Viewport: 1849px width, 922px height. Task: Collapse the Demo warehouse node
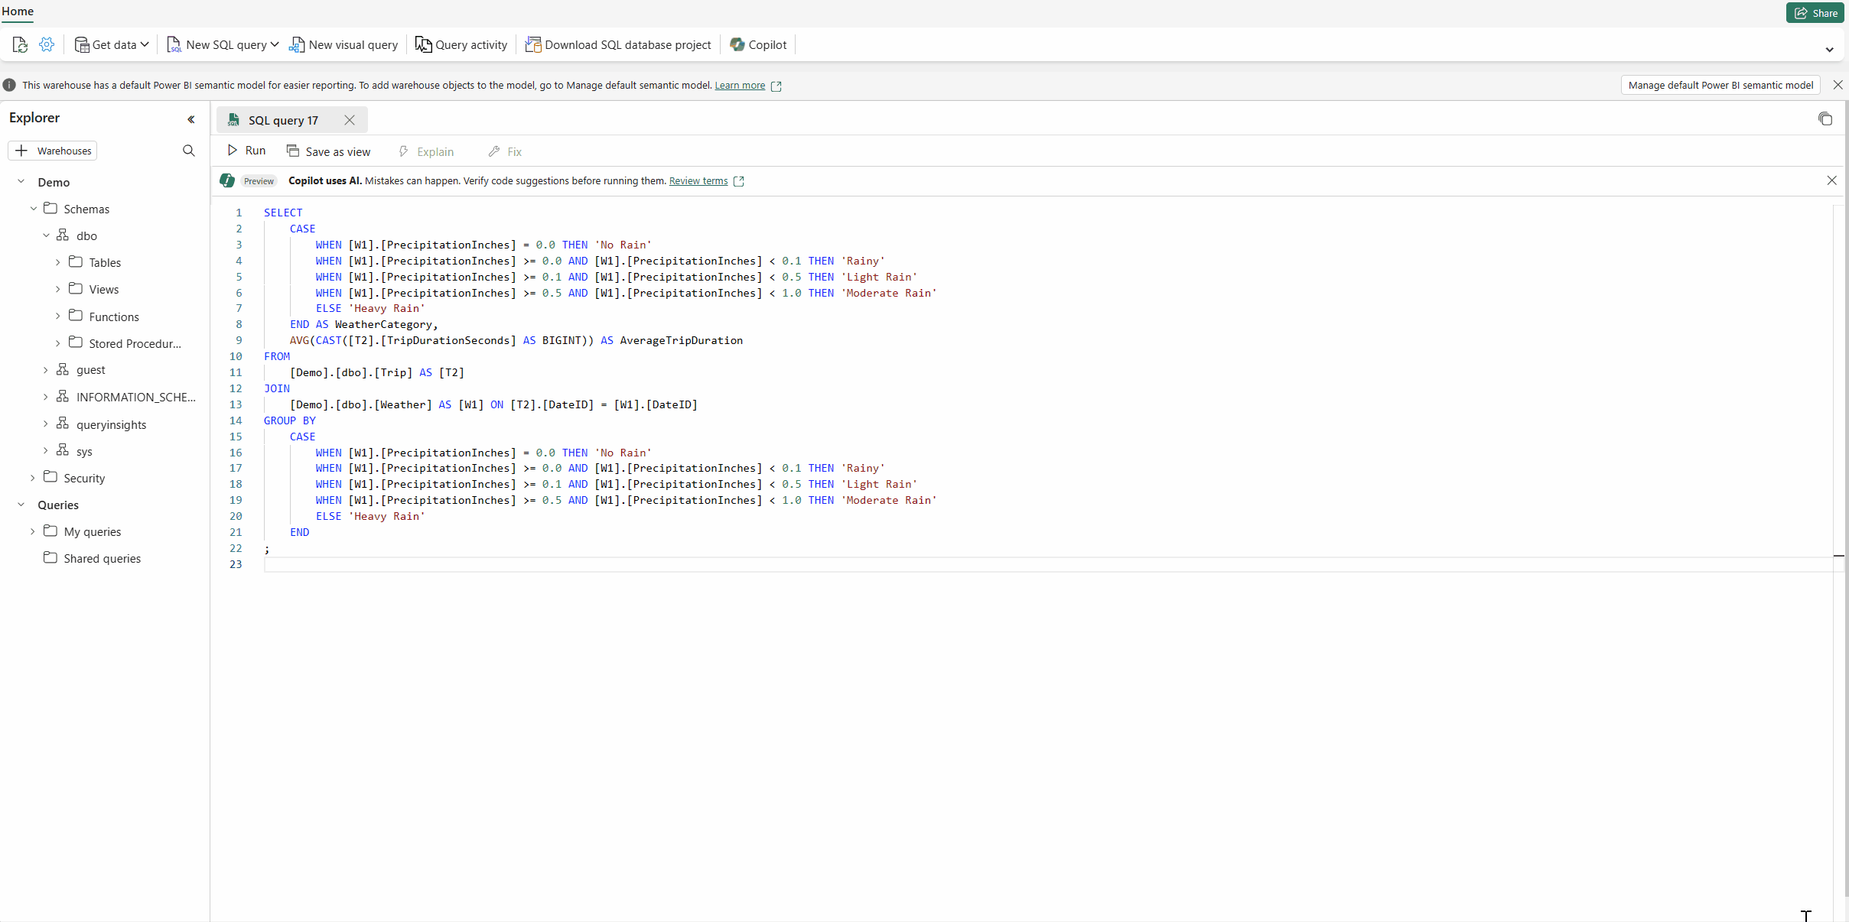pos(21,182)
